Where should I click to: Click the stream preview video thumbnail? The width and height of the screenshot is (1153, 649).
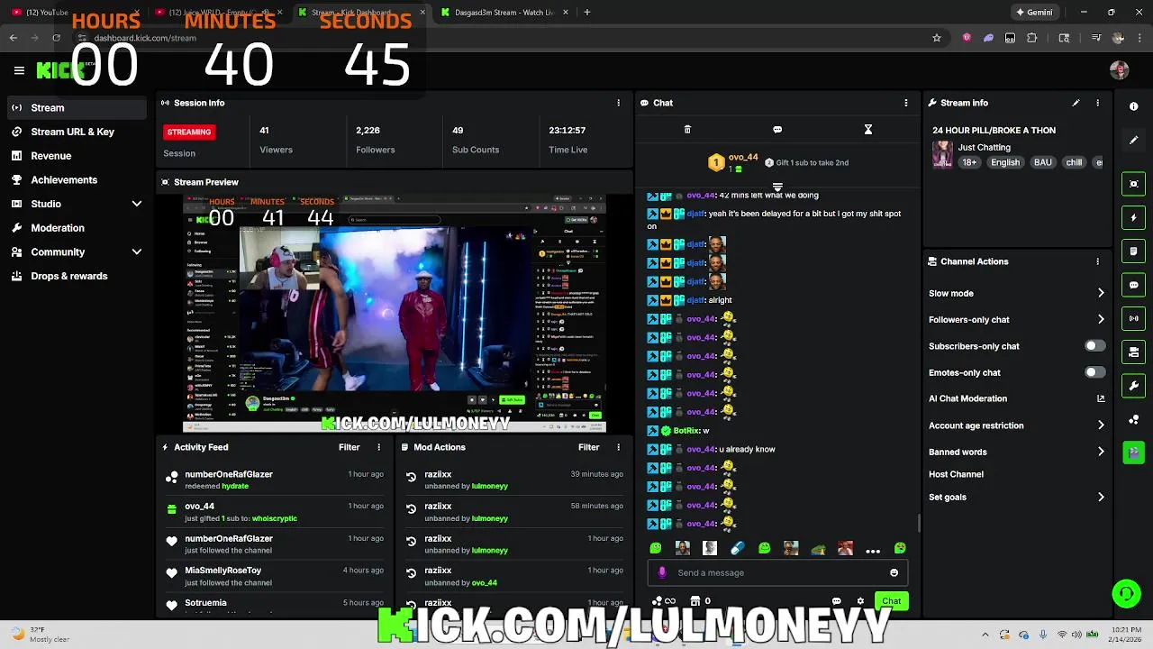[395, 314]
